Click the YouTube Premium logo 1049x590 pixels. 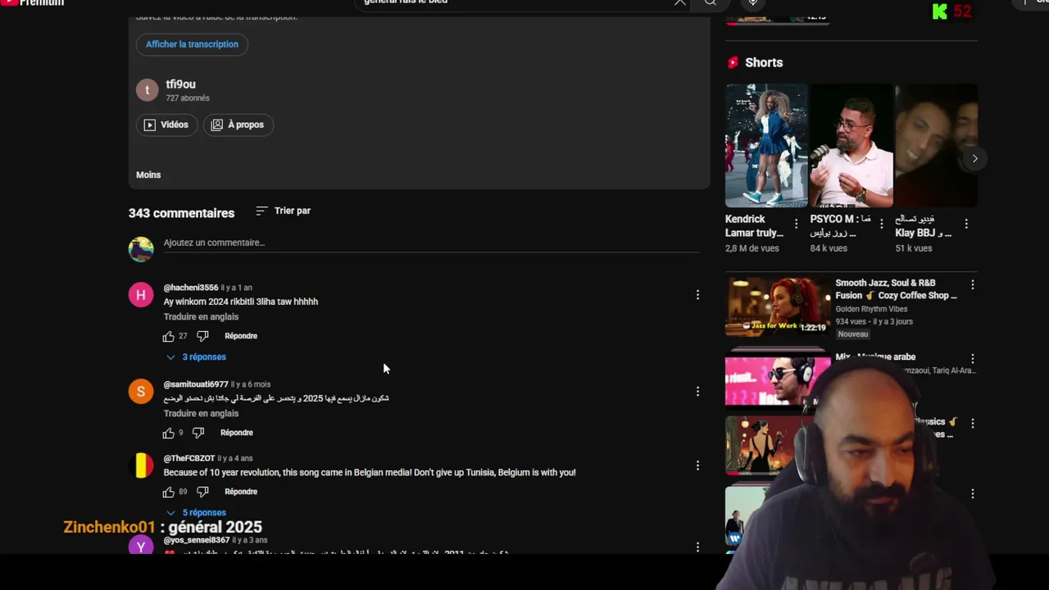33,2
